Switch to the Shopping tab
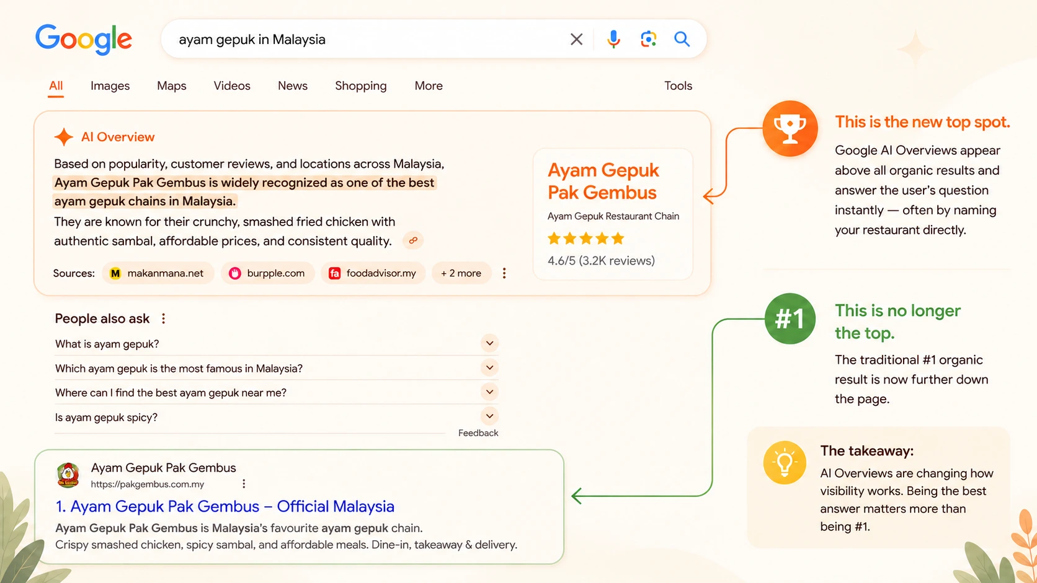Viewport: 1037px width, 583px height. [x=361, y=86]
